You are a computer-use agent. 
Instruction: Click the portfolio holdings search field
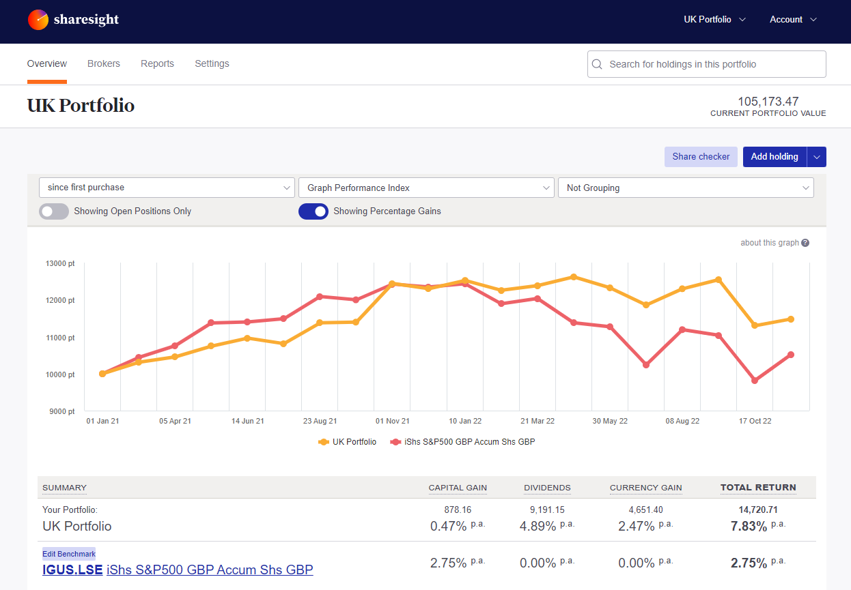click(706, 63)
